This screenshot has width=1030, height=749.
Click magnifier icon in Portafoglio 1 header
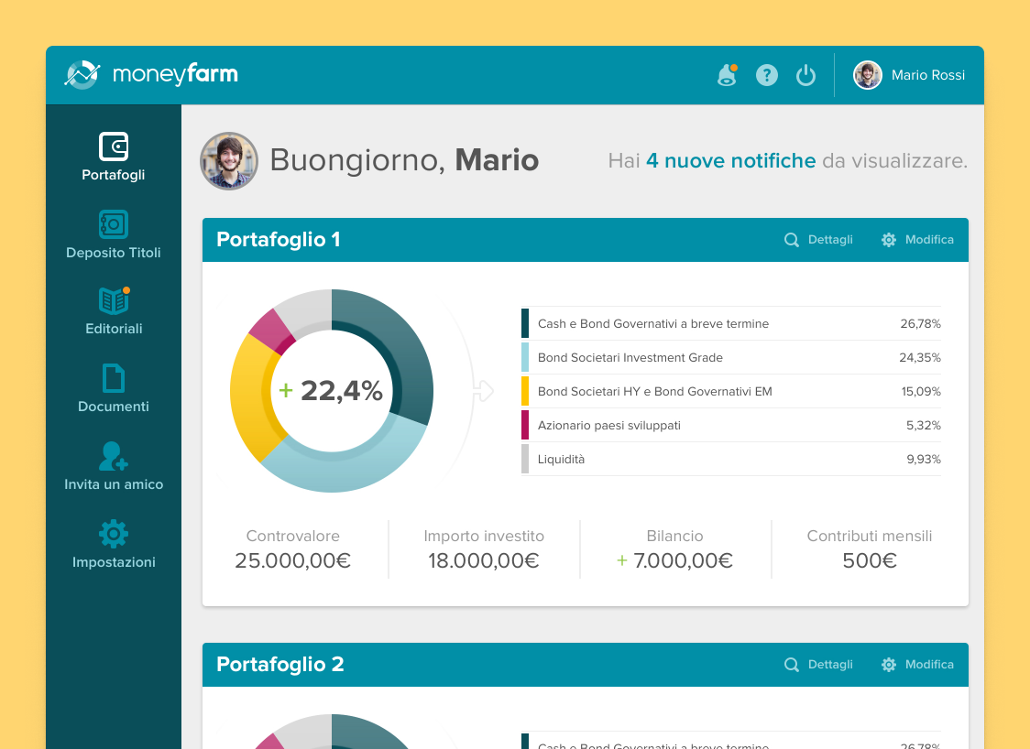click(792, 240)
